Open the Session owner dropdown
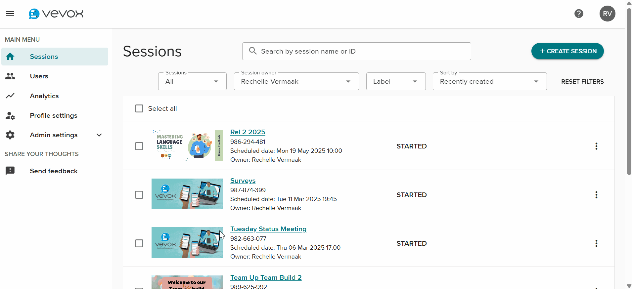Viewport: 632px width, 289px height. pos(296,81)
